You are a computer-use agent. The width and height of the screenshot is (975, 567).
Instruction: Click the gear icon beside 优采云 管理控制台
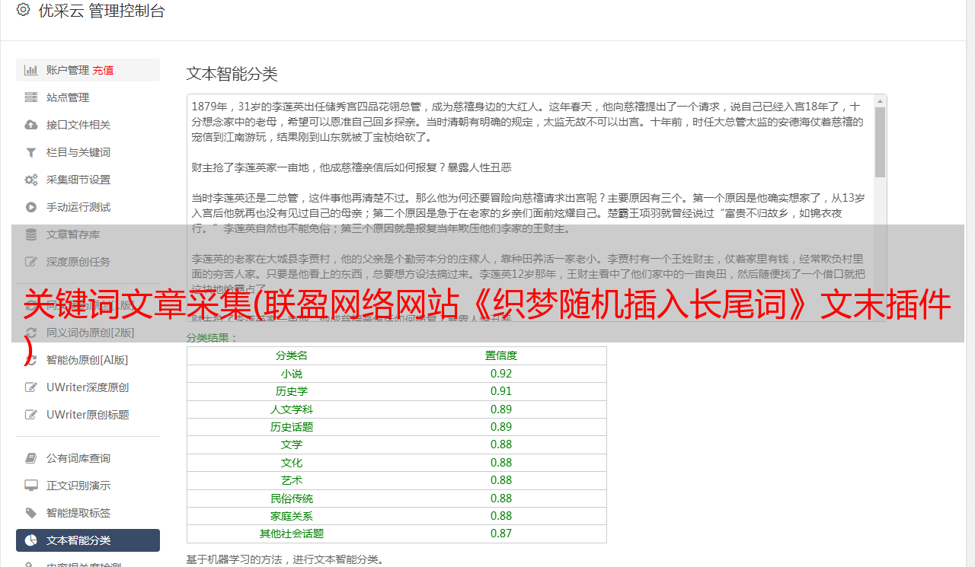pos(23,10)
